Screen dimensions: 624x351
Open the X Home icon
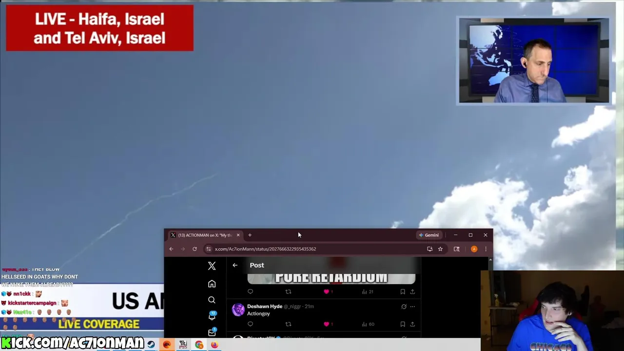[212, 284]
